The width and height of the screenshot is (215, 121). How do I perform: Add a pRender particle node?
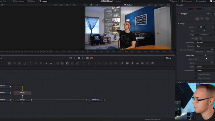[116, 64]
